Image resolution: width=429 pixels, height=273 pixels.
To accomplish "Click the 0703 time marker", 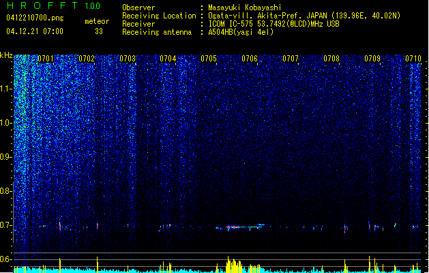I will click(128, 59).
